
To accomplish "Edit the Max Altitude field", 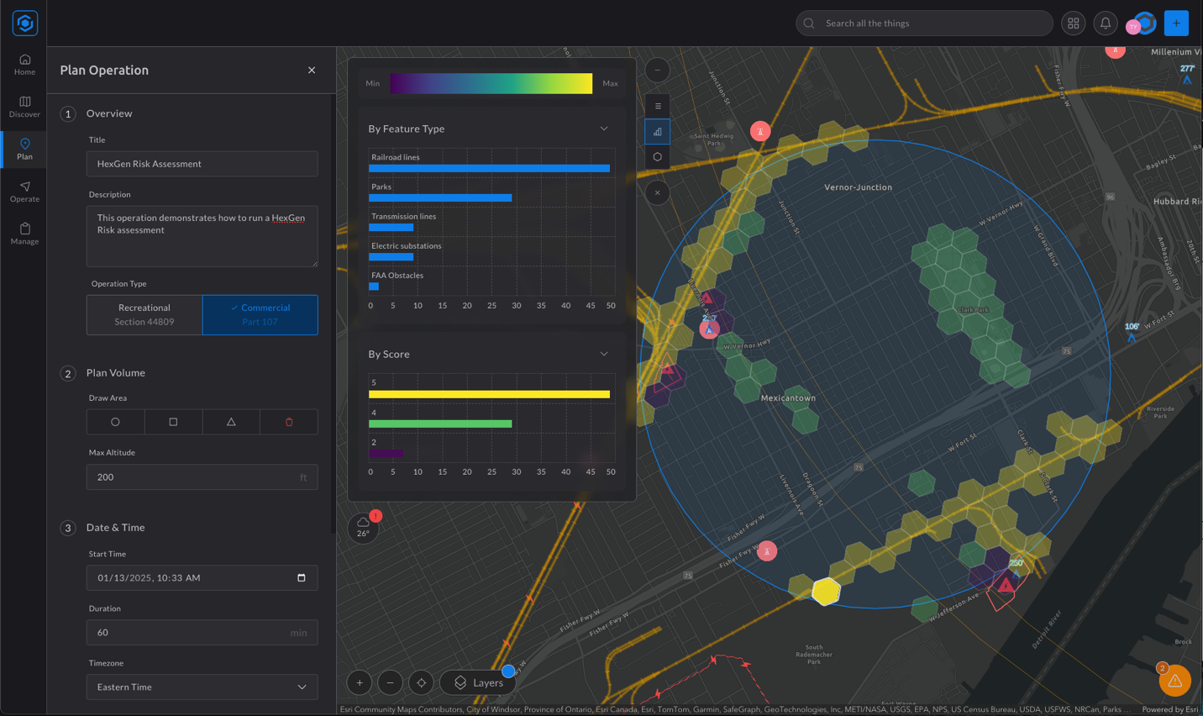I will [202, 476].
